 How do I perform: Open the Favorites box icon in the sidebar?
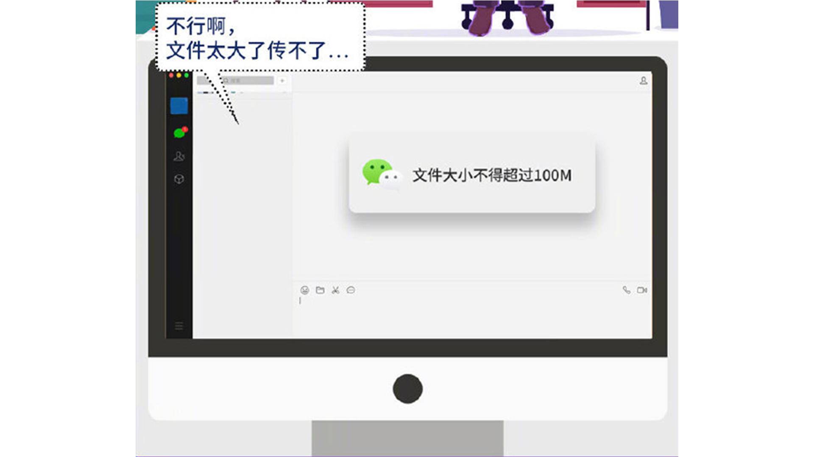179,179
